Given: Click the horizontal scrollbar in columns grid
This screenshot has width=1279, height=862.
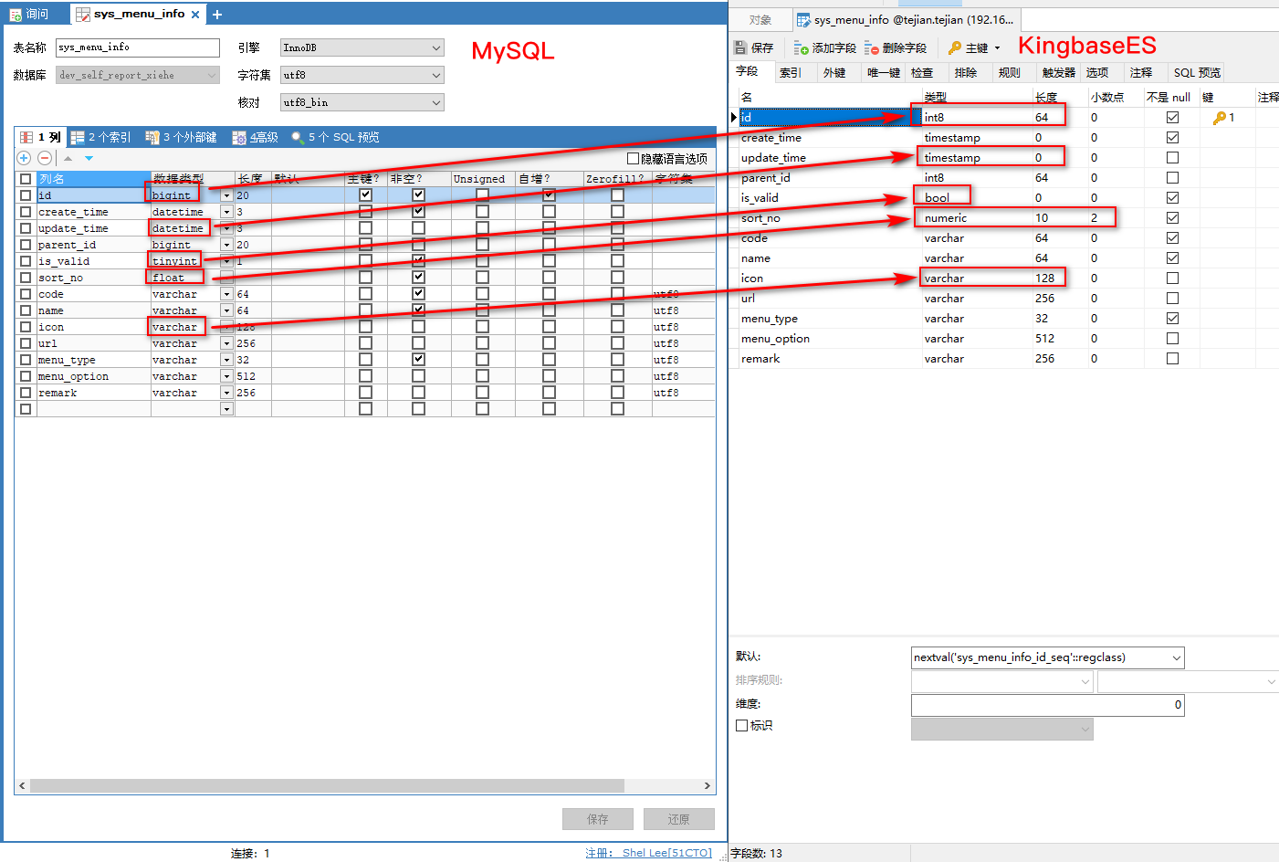Looking at the screenshot, I should tap(327, 785).
